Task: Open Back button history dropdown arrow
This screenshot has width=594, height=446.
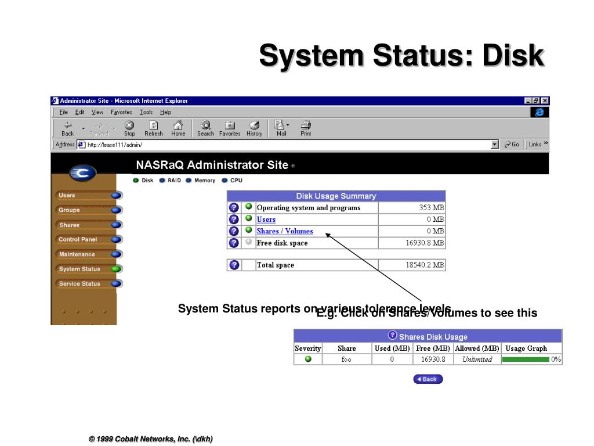Action: [x=83, y=128]
